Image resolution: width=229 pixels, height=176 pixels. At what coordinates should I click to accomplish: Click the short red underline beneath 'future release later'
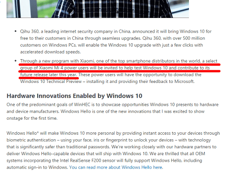(49, 78)
